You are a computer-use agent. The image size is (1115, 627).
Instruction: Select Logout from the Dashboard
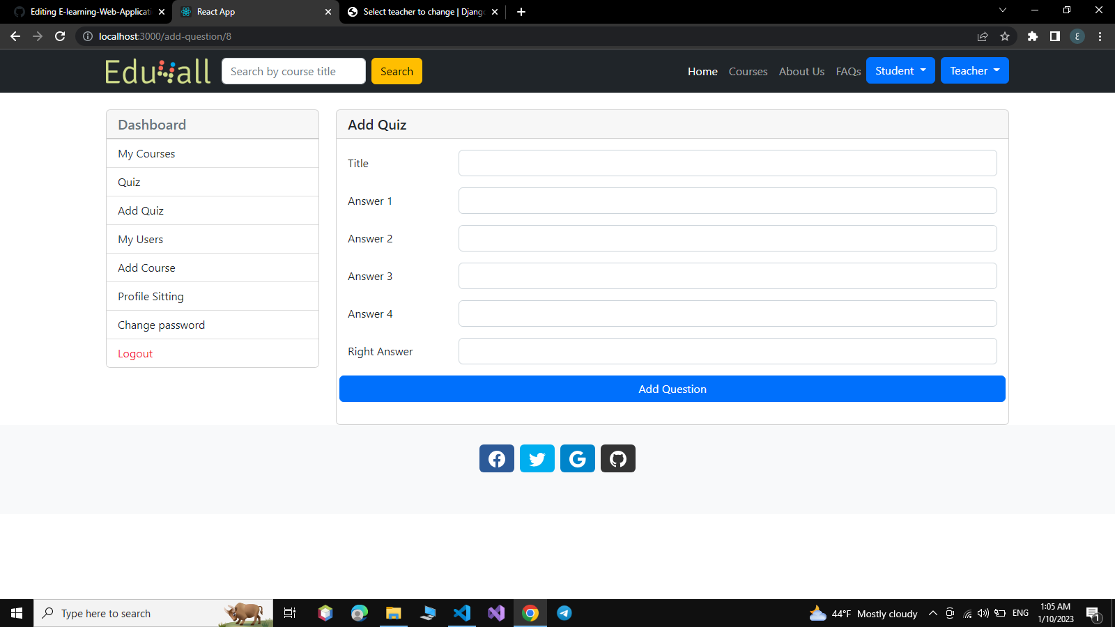(x=134, y=353)
